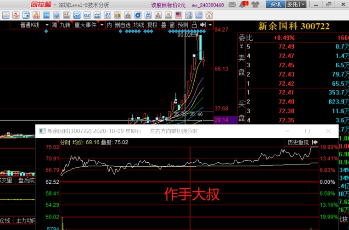Viewport: 349px width, 230px height.
Task: Click the GZ toolbar icon
Action: 87,15
